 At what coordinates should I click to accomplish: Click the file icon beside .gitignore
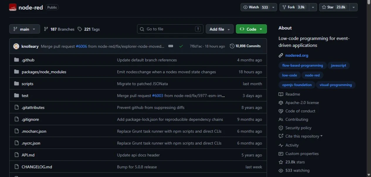coord(16,119)
